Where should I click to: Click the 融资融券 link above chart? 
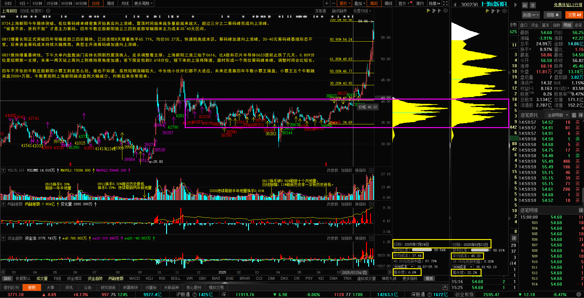point(339,11)
